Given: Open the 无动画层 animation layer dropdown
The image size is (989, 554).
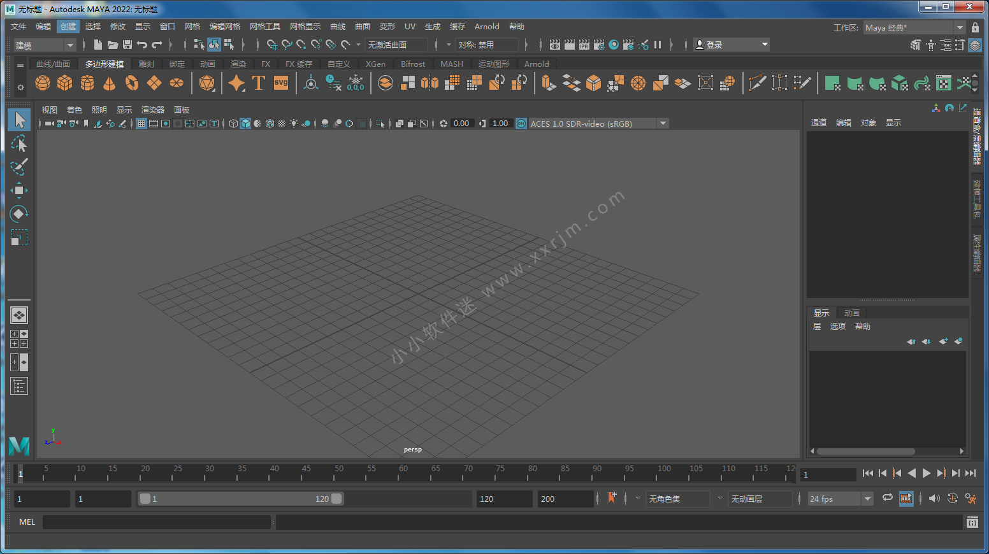Looking at the screenshot, I should point(760,499).
